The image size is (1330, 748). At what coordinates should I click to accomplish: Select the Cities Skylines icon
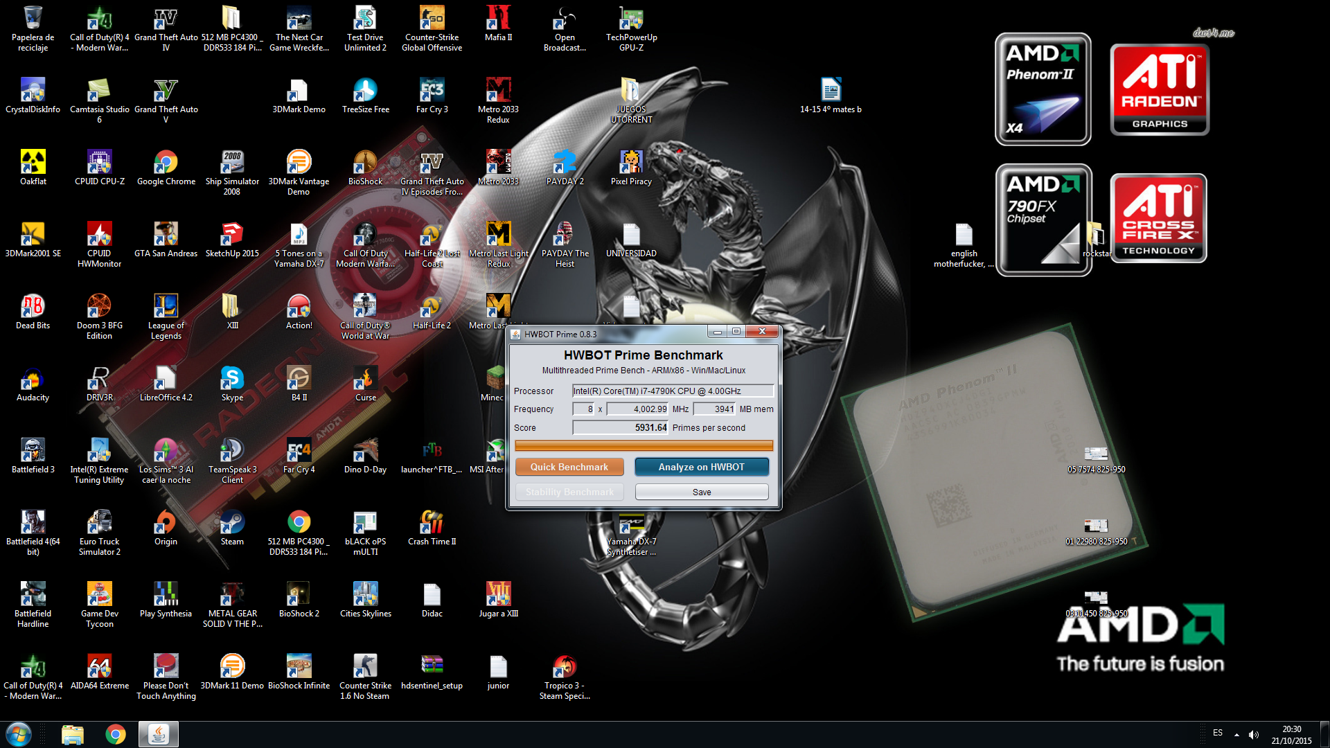pos(365,600)
